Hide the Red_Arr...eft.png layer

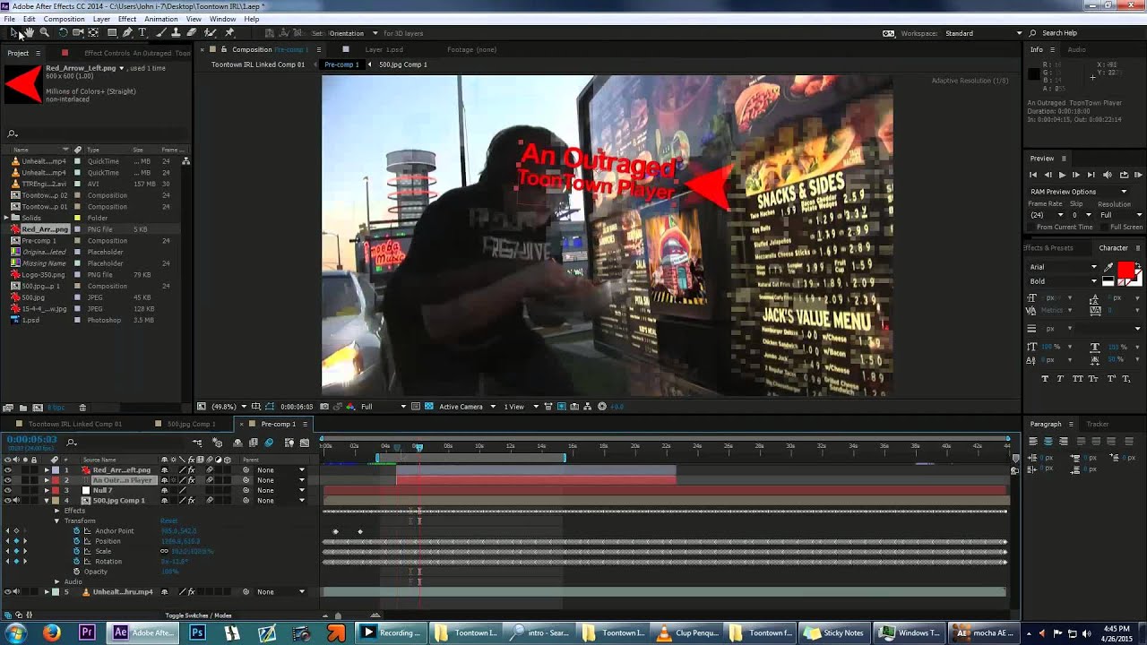pos(8,469)
